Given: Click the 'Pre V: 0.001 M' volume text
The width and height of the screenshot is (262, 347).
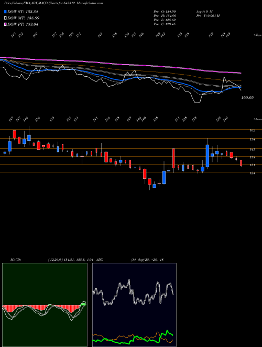Looking at the screenshot, I should [x=208, y=16].
